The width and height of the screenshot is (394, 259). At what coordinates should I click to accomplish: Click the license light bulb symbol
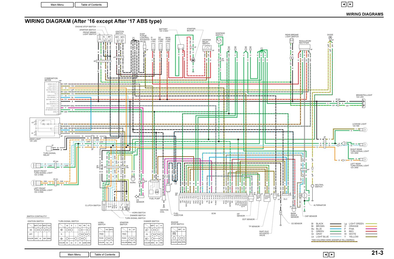pyautogui.click(x=364, y=130)
